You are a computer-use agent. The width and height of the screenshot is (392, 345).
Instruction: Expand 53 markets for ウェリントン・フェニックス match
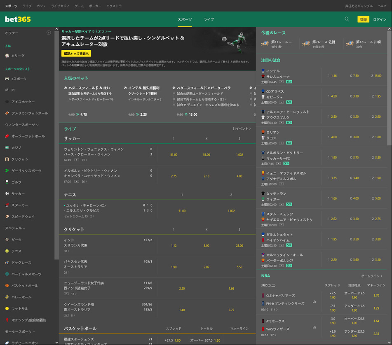click(84, 160)
